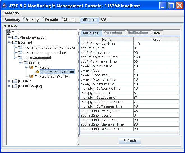Click the java.lang folder icon
The height and width of the screenshot is (153, 185).
tap(15, 81)
